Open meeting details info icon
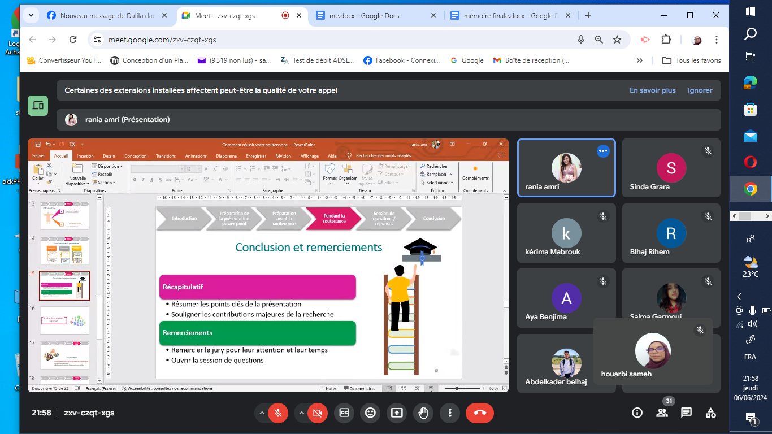772x434 pixels. pos(637,413)
